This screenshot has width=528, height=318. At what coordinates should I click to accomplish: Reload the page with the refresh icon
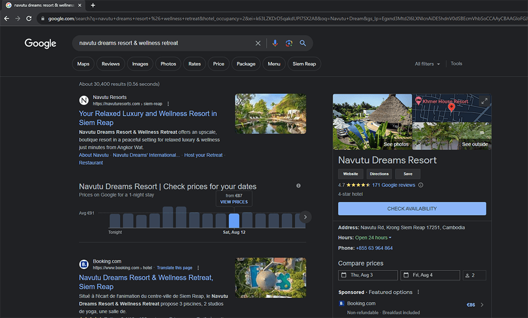pyautogui.click(x=29, y=17)
